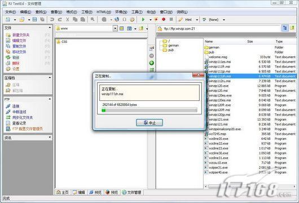
Task: Click the Copy icon in main toolbar
Action: pos(75,19)
